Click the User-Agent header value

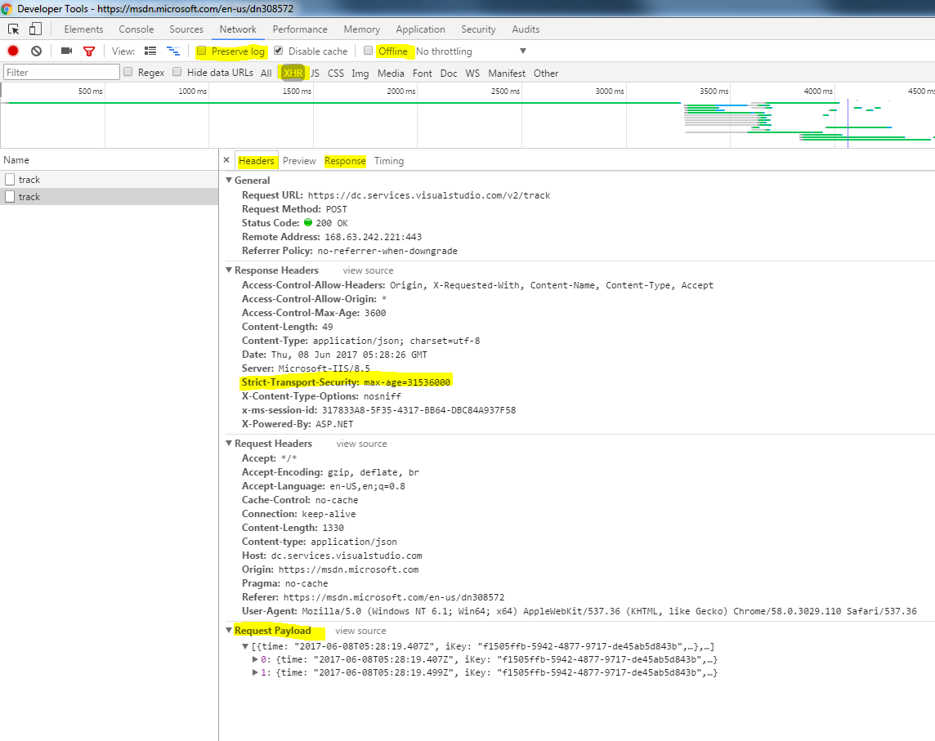coord(609,612)
